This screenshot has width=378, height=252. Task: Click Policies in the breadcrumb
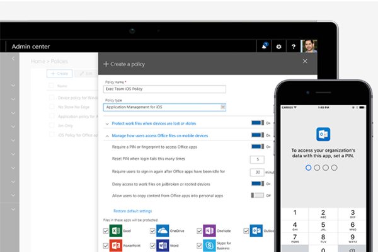(x=59, y=61)
